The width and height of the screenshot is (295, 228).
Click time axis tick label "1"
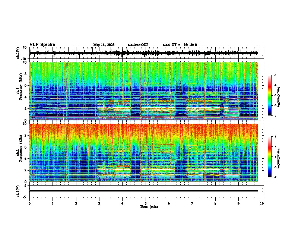[53, 203]
